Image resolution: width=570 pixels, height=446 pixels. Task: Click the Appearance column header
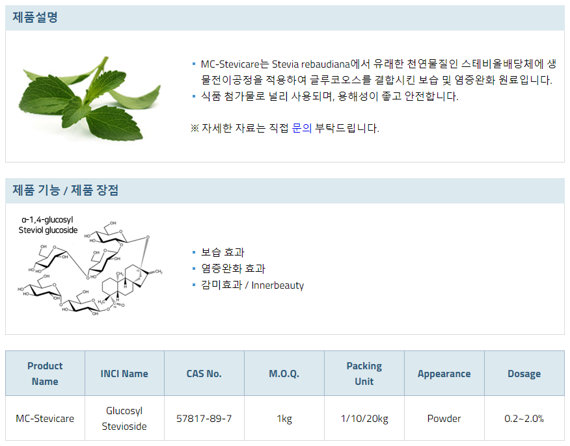(x=444, y=373)
